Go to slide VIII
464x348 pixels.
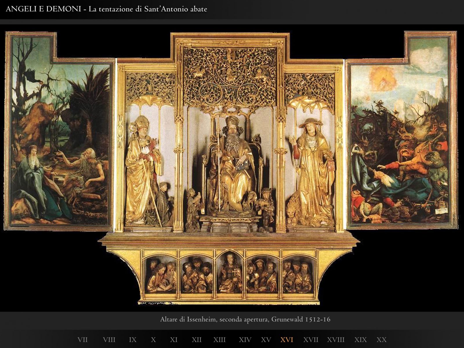point(109,340)
